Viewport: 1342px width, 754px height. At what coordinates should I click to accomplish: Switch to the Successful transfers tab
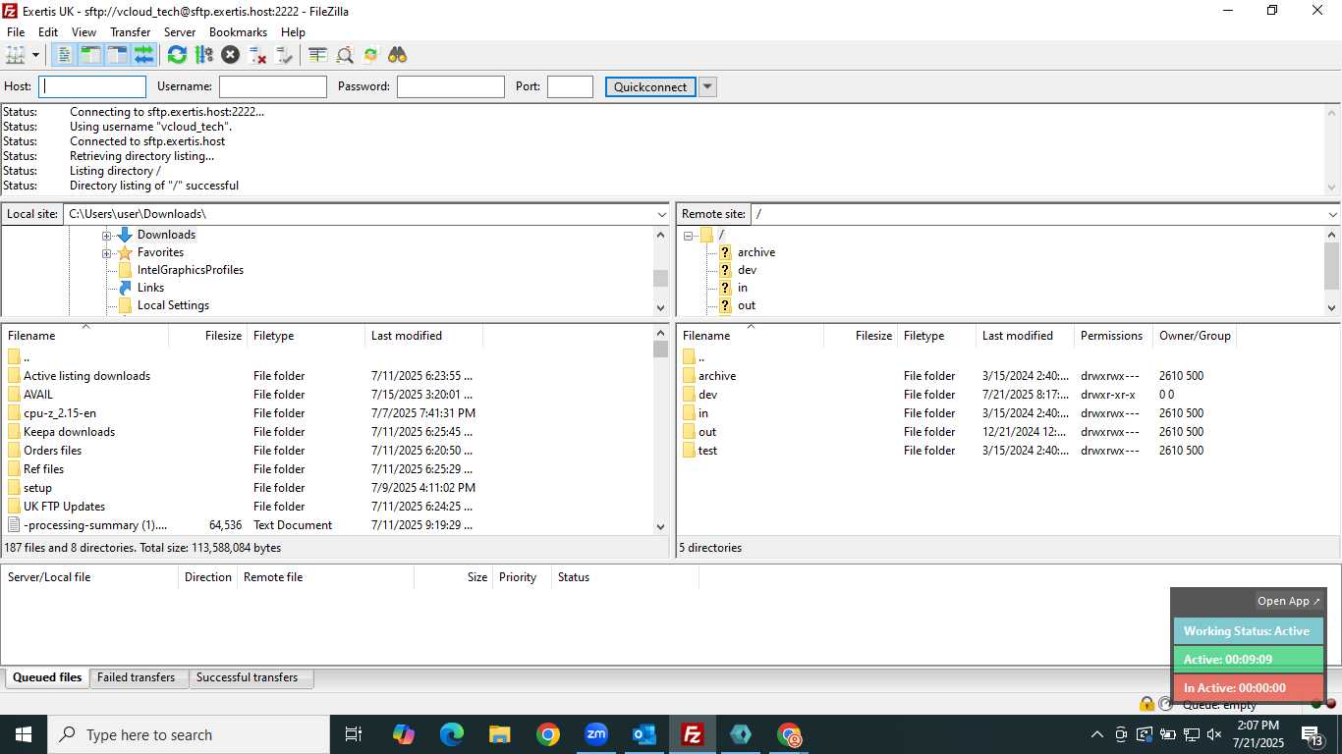pyautogui.click(x=248, y=677)
